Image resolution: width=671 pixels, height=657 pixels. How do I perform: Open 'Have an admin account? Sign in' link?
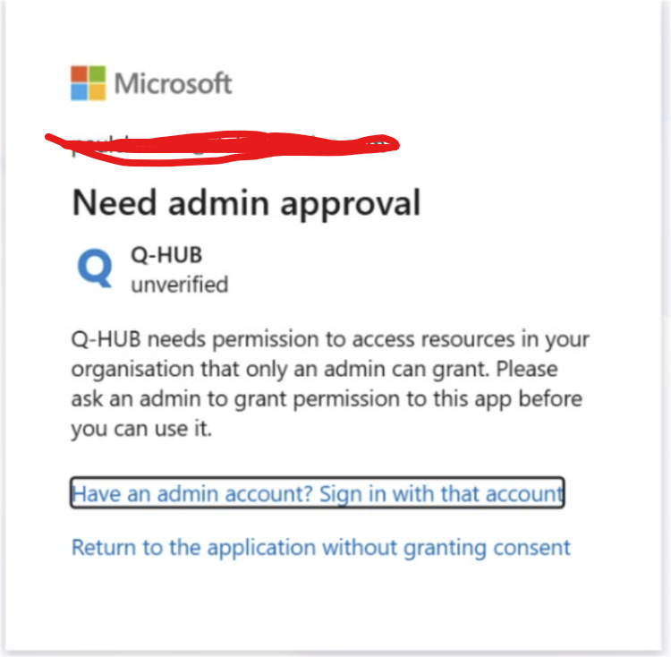[317, 493]
